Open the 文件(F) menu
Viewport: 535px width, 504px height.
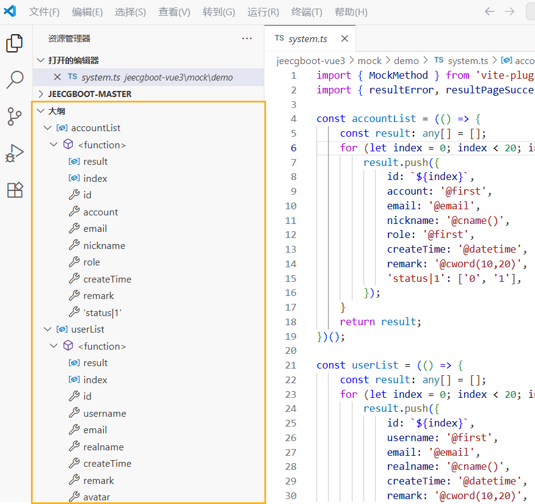44,12
